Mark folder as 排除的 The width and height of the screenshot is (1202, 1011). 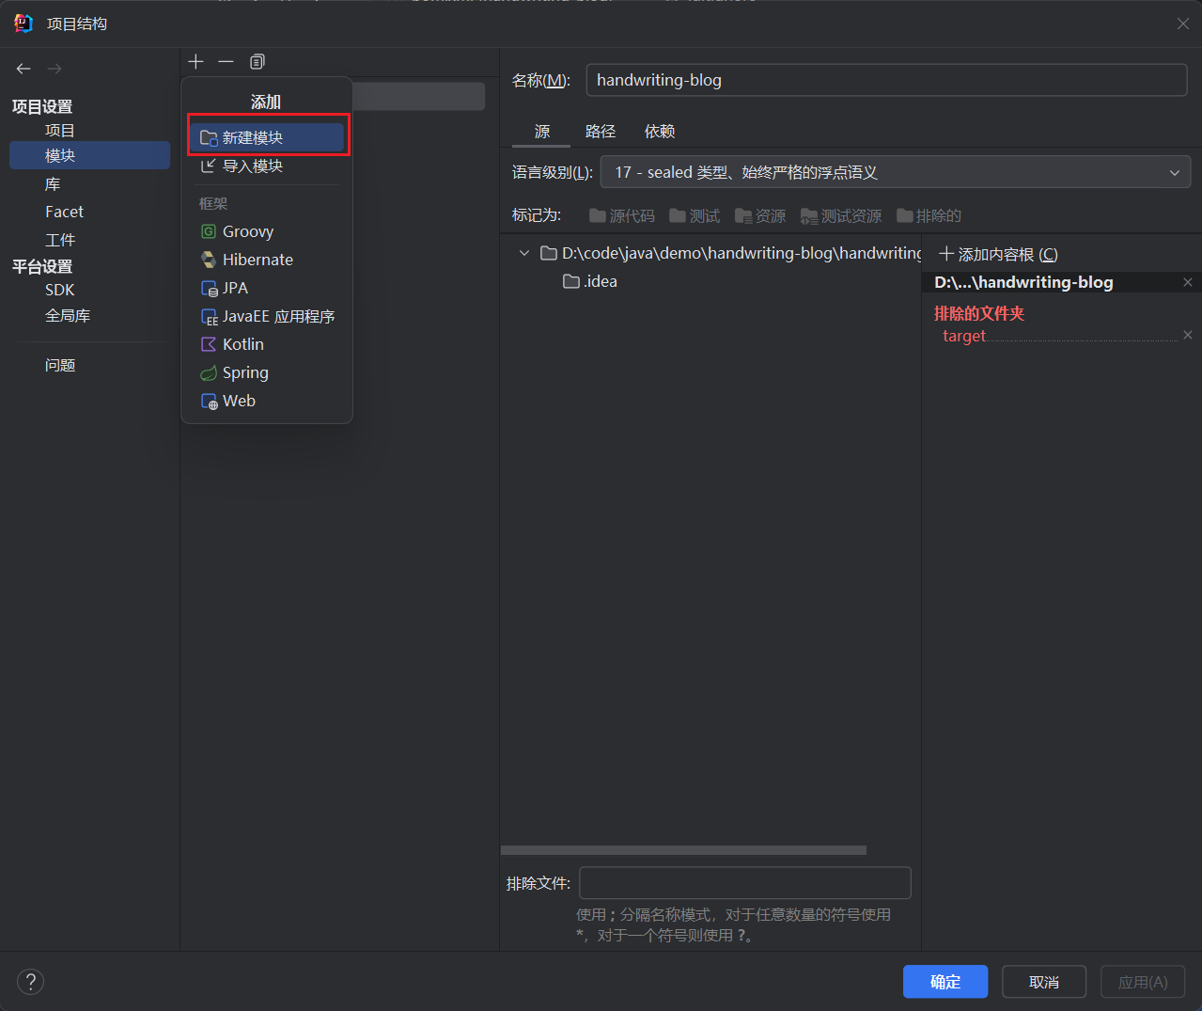[x=929, y=216]
